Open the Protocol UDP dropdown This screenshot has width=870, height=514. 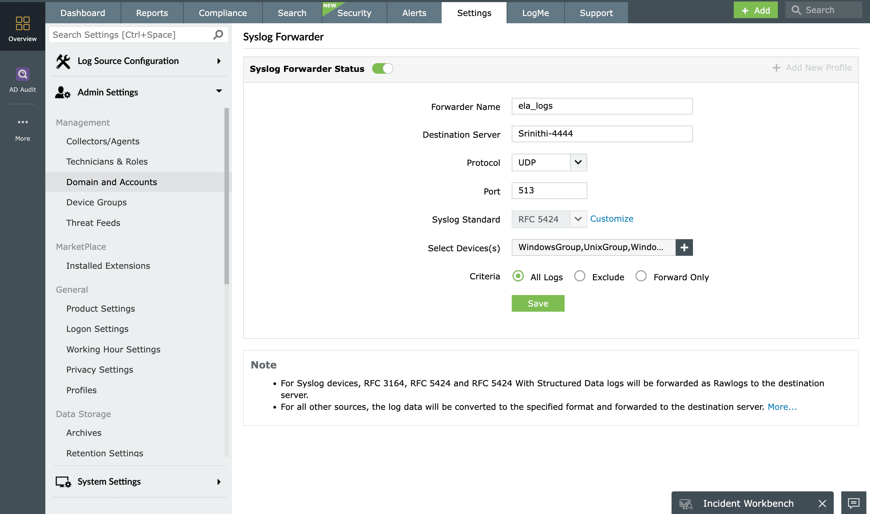coord(578,162)
